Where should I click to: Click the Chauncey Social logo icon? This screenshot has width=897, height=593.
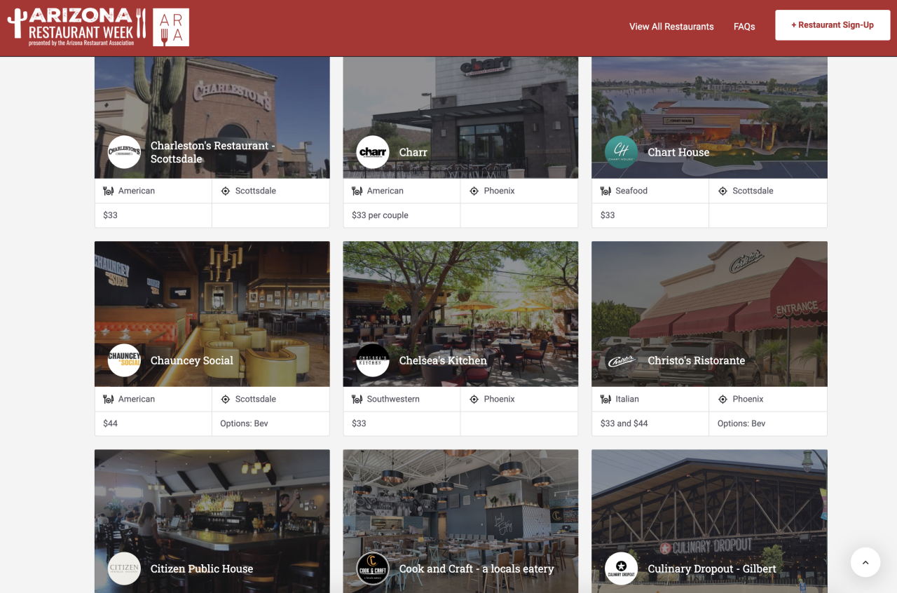pyautogui.click(x=124, y=360)
